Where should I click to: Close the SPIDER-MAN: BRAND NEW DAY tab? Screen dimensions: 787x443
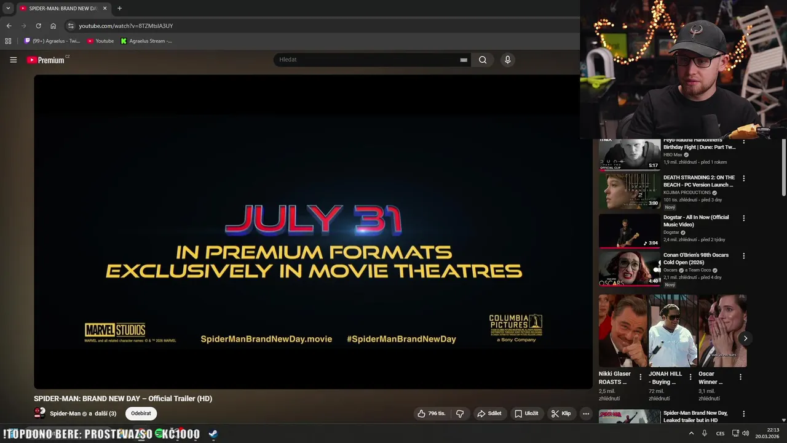(x=105, y=8)
